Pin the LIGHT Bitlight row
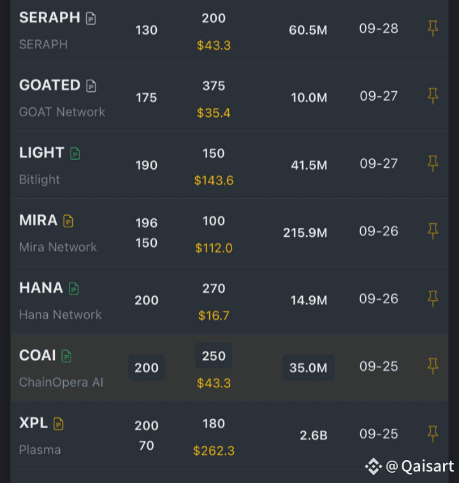459x483 pixels. [x=433, y=163]
